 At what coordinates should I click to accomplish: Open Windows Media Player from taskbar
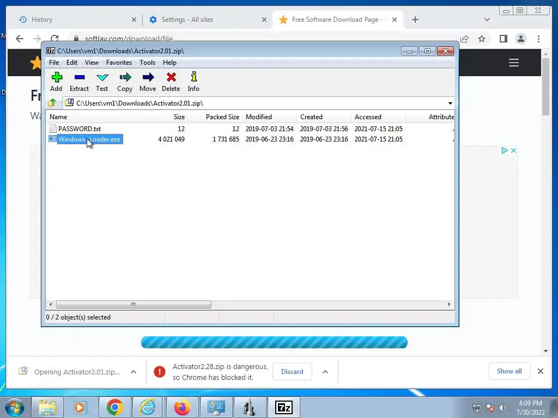(x=81, y=407)
